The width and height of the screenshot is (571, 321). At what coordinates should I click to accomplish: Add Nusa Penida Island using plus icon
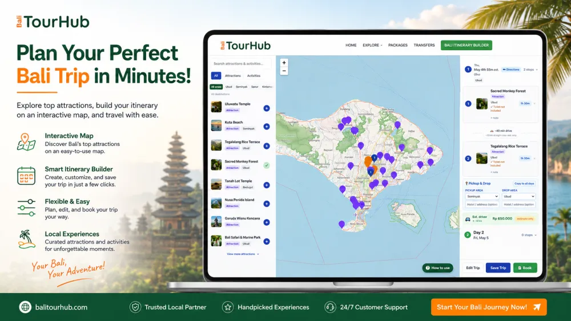pos(267,204)
